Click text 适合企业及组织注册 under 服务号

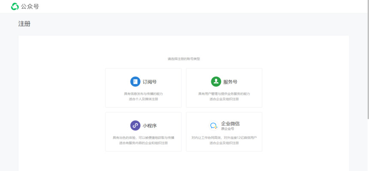(224, 99)
